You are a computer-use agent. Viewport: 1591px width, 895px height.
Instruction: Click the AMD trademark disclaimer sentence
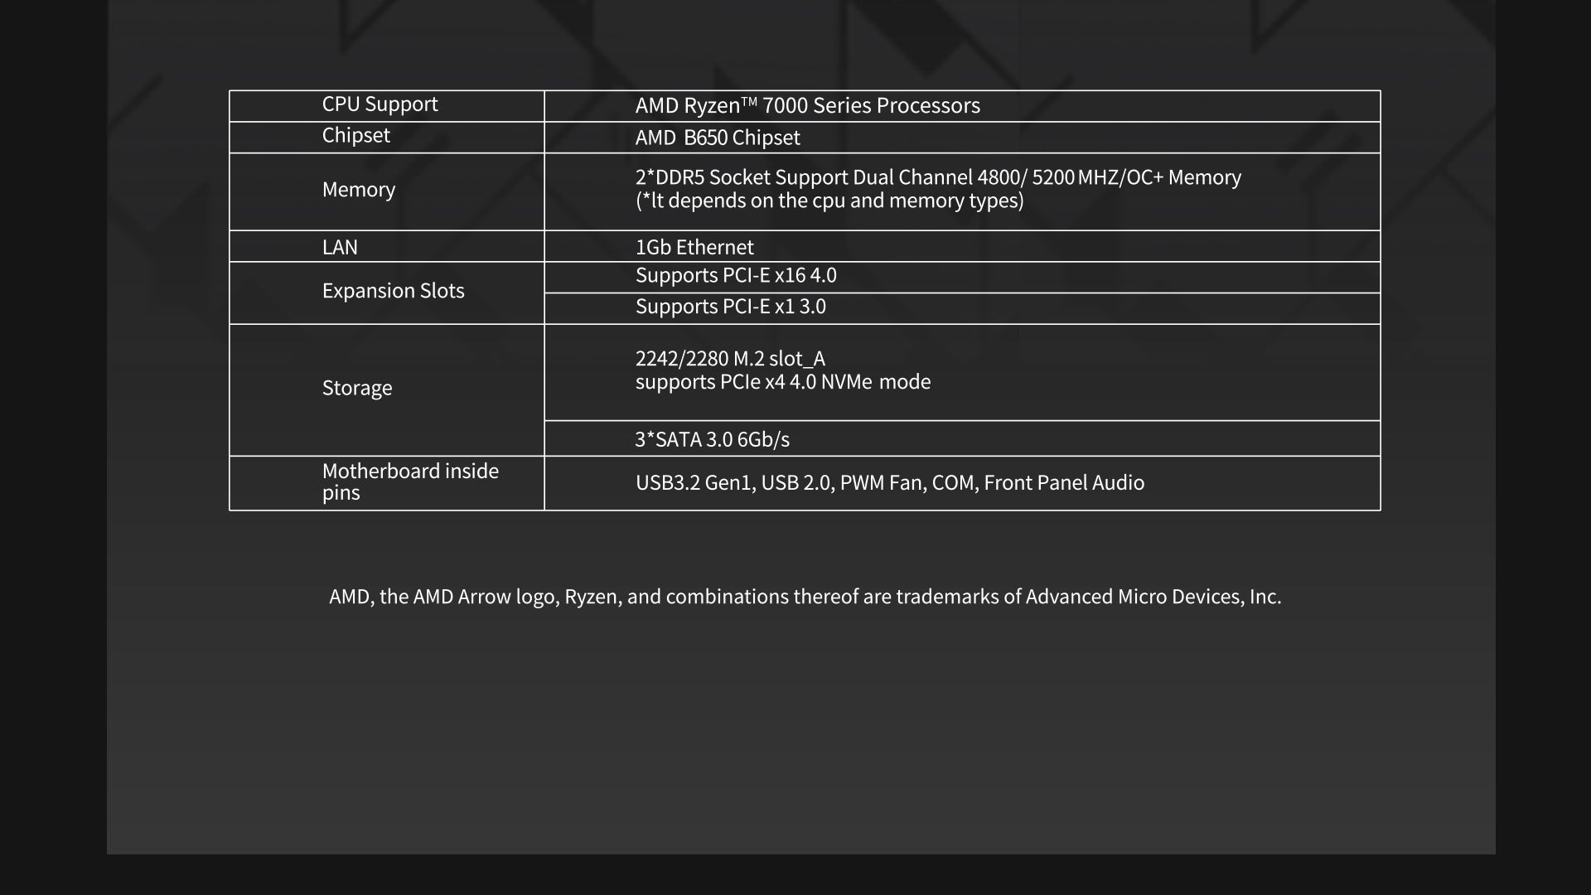[805, 597]
